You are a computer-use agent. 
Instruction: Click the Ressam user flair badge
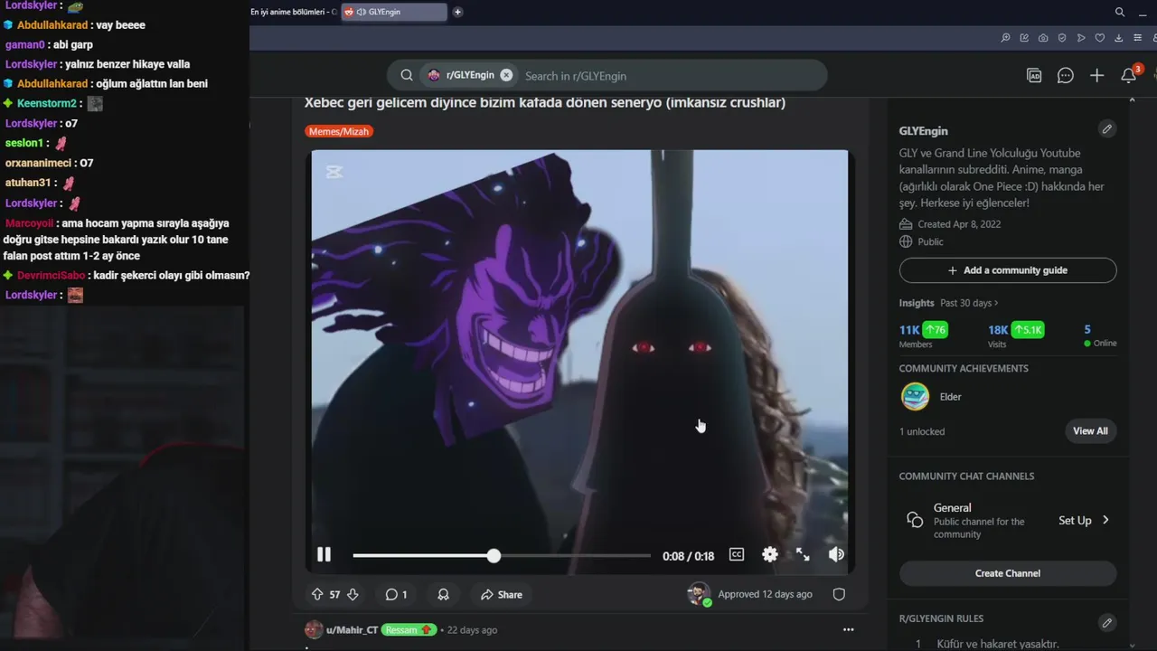[409, 630]
